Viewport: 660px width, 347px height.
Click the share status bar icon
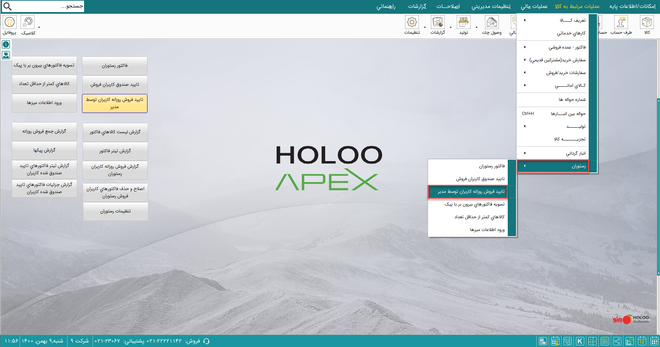coord(617,341)
